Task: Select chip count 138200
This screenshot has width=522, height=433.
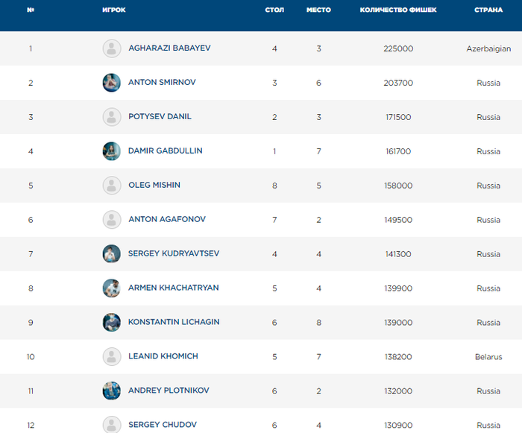Action: 398,357
